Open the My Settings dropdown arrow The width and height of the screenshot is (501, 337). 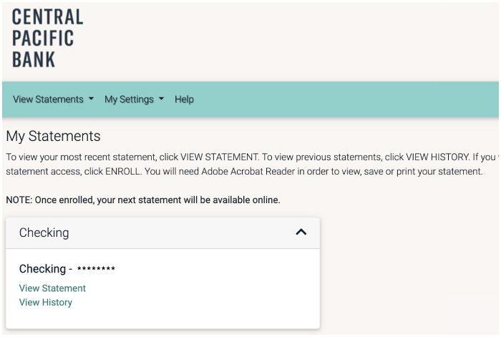pos(161,99)
